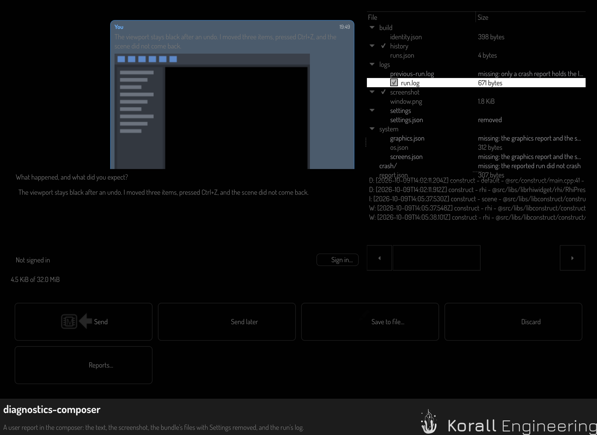Select runs.json in the file tree
This screenshot has height=435, width=597.
[x=476, y=55]
